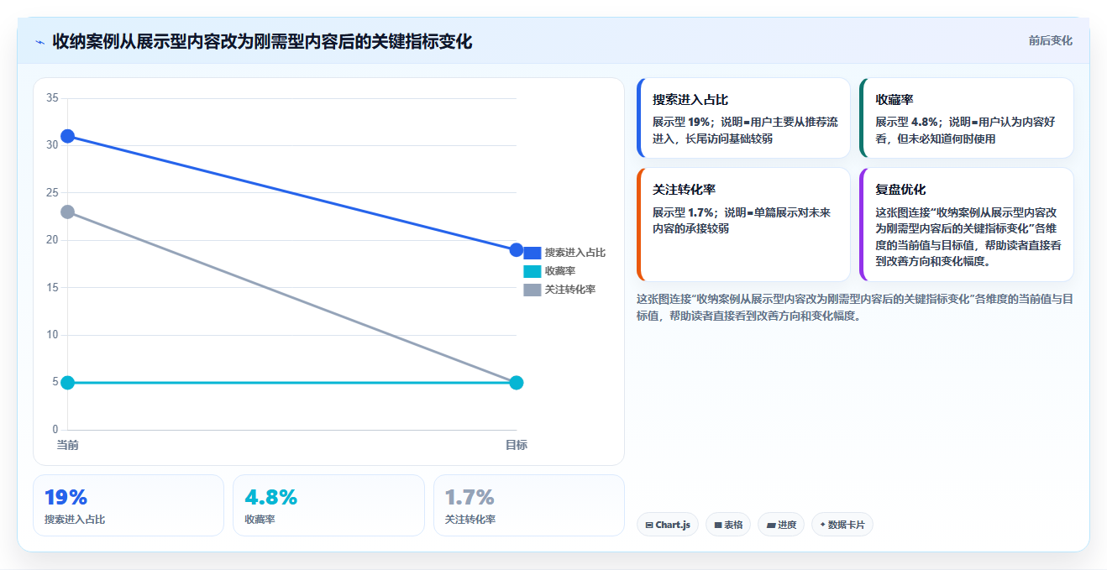Click the star icon in 数据卡片 tag
Image resolution: width=1107 pixels, height=570 pixels.
[x=822, y=525]
